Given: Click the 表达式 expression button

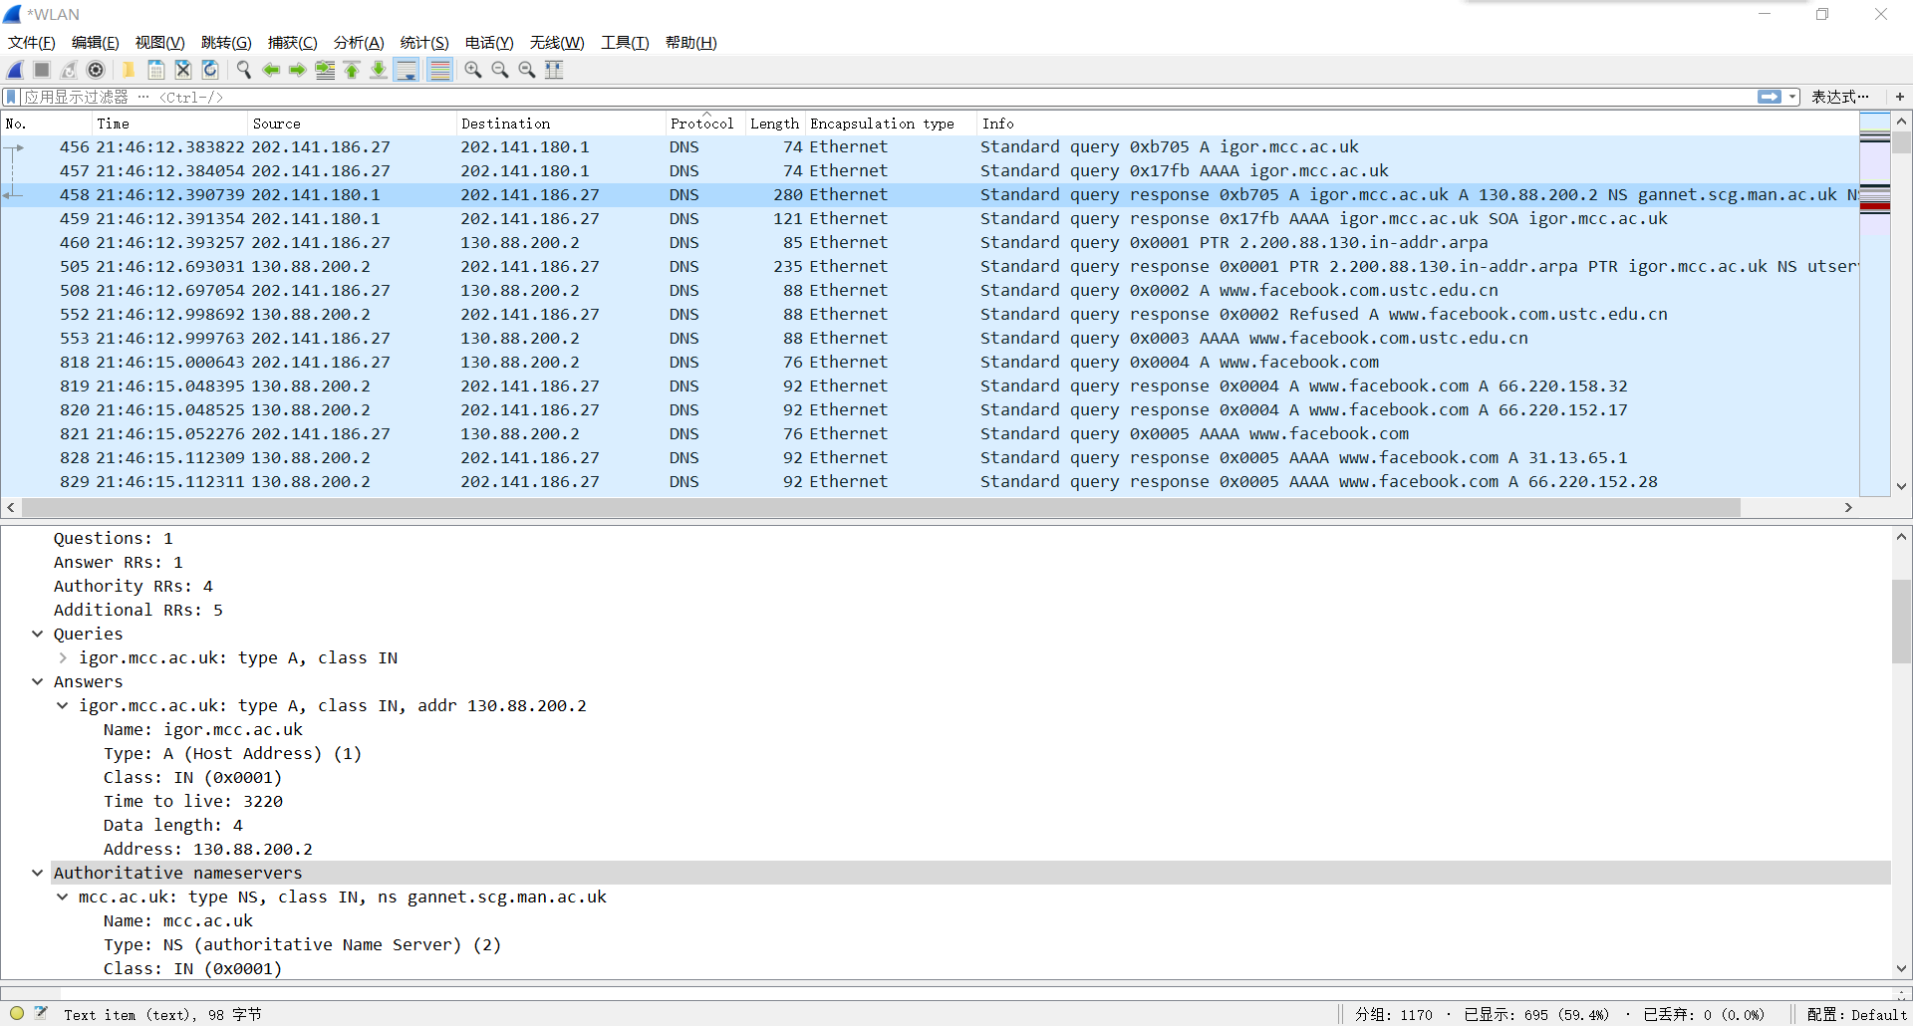Looking at the screenshot, I should pos(1839,97).
